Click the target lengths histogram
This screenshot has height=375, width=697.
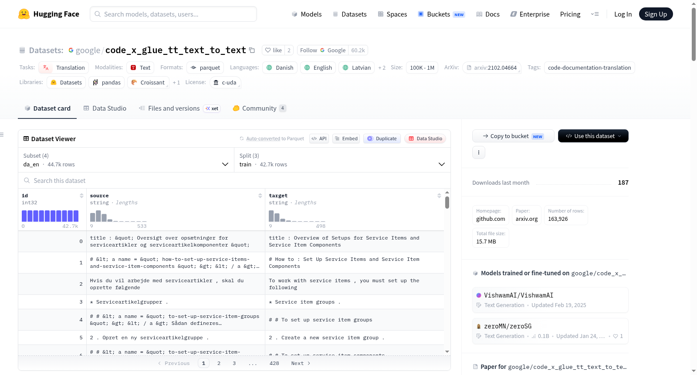pyautogui.click(x=297, y=216)
